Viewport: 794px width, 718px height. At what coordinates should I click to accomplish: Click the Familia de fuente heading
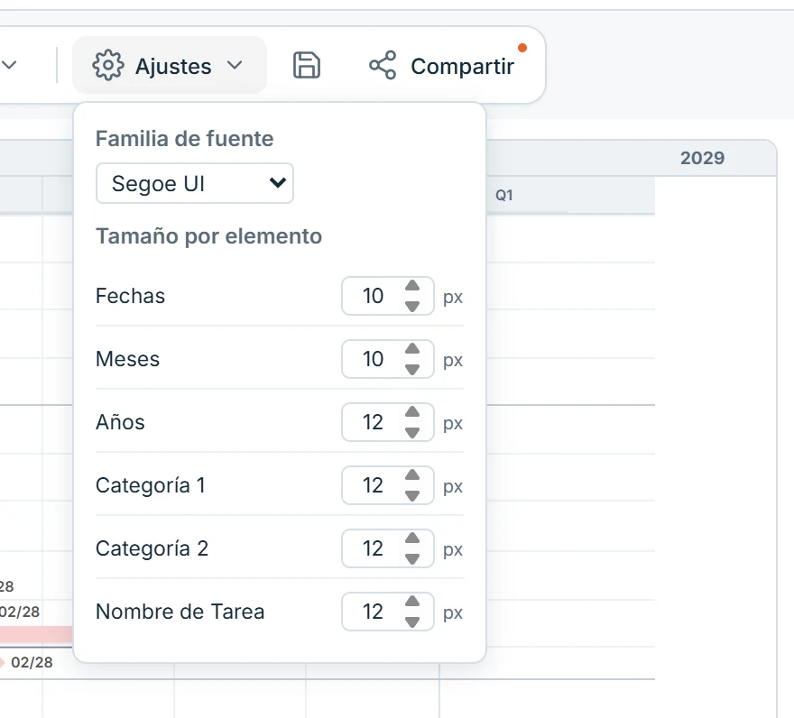point(184,139)
